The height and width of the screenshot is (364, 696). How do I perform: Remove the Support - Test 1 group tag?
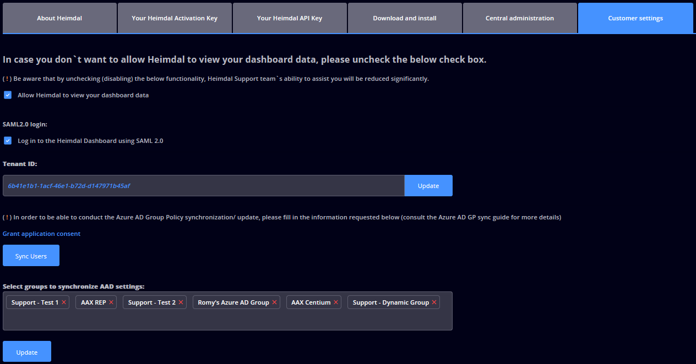(64, 302)
